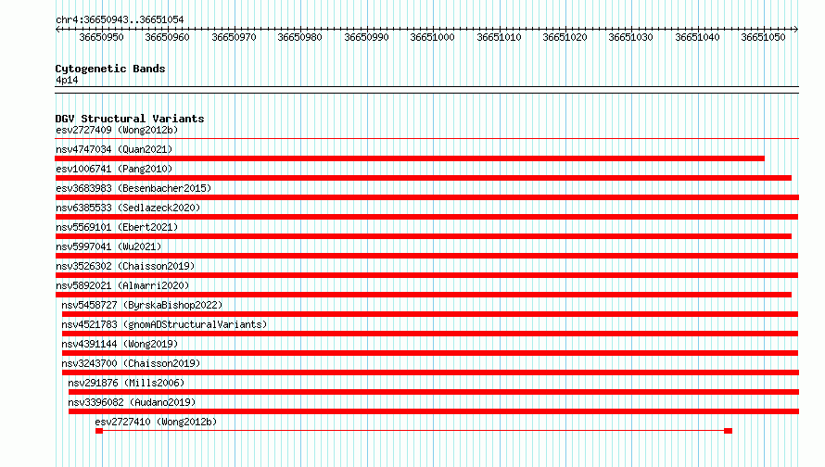
Task: Click ruler position 36650970
Action: 235,37
